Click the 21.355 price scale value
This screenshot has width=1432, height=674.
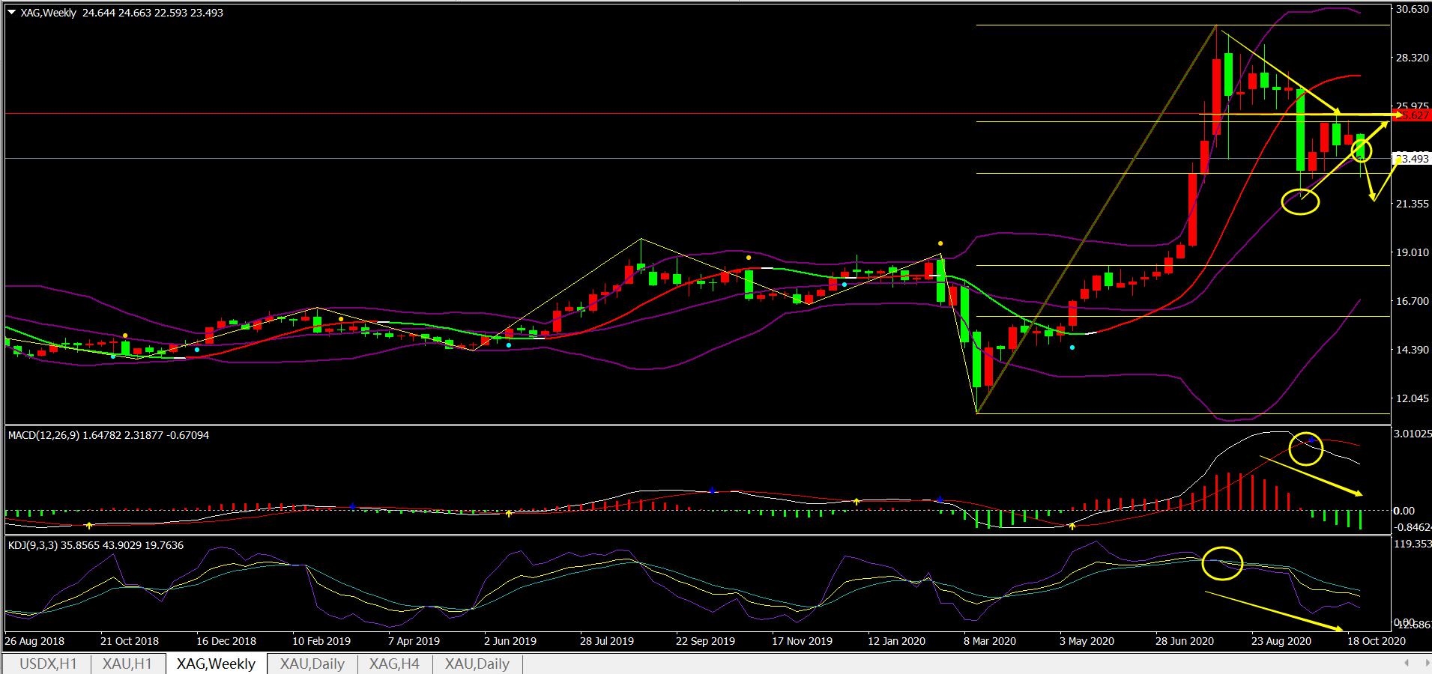click(1412, 204)
